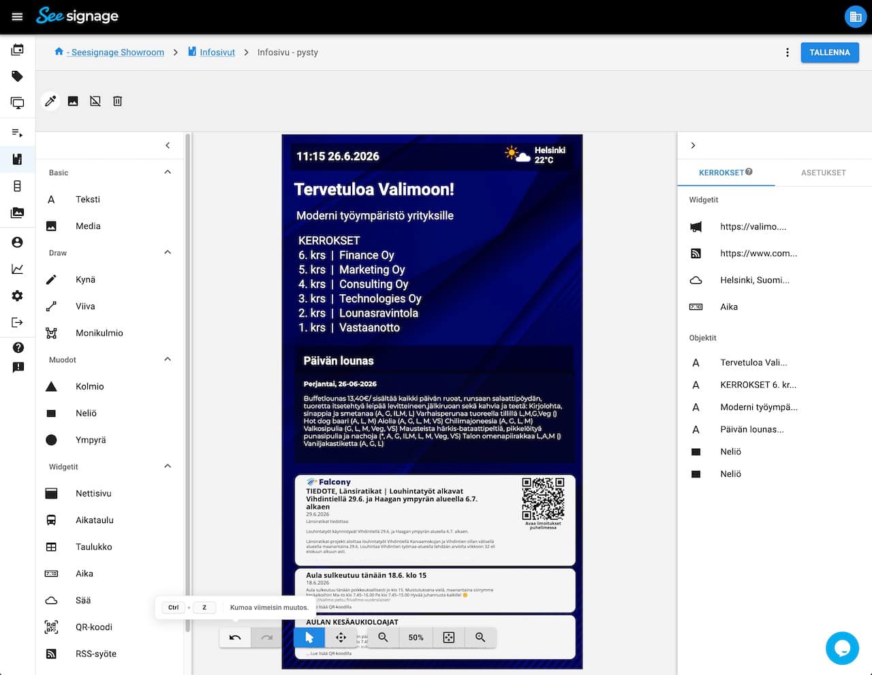Collapse the right layers panel

[693, 145]
